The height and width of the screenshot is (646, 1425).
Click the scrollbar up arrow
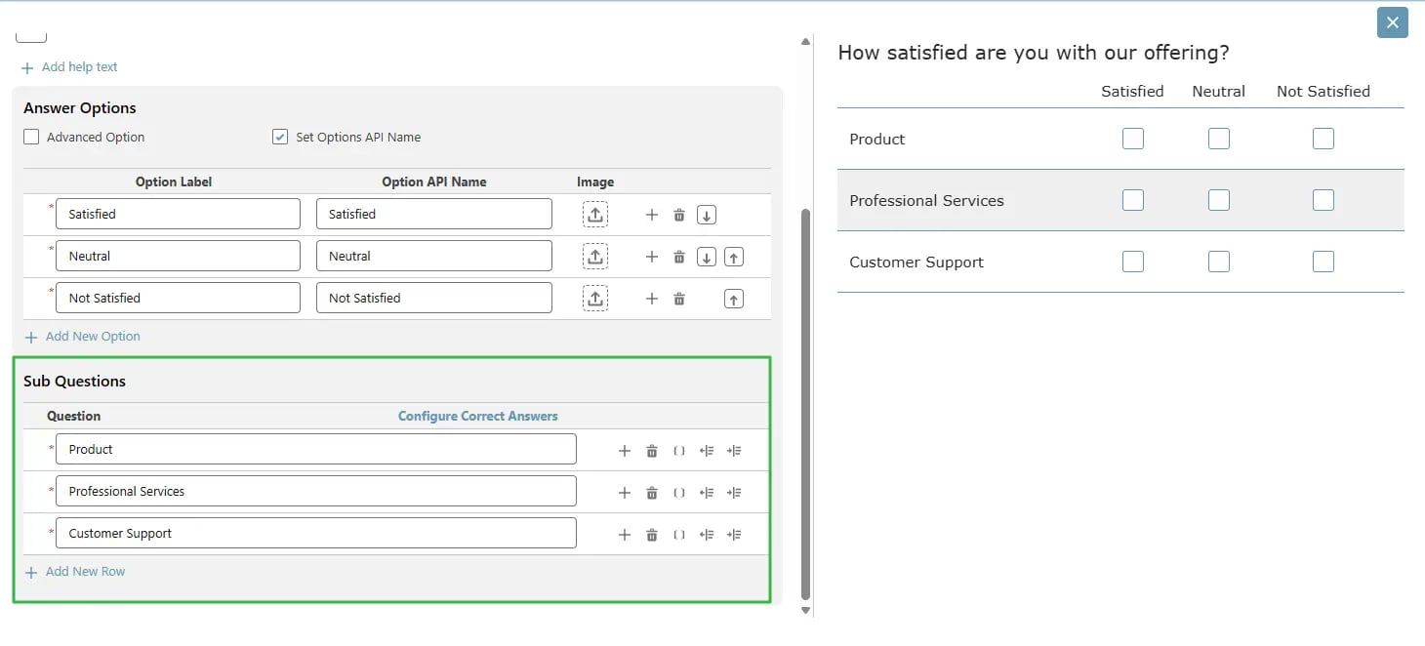805,41
